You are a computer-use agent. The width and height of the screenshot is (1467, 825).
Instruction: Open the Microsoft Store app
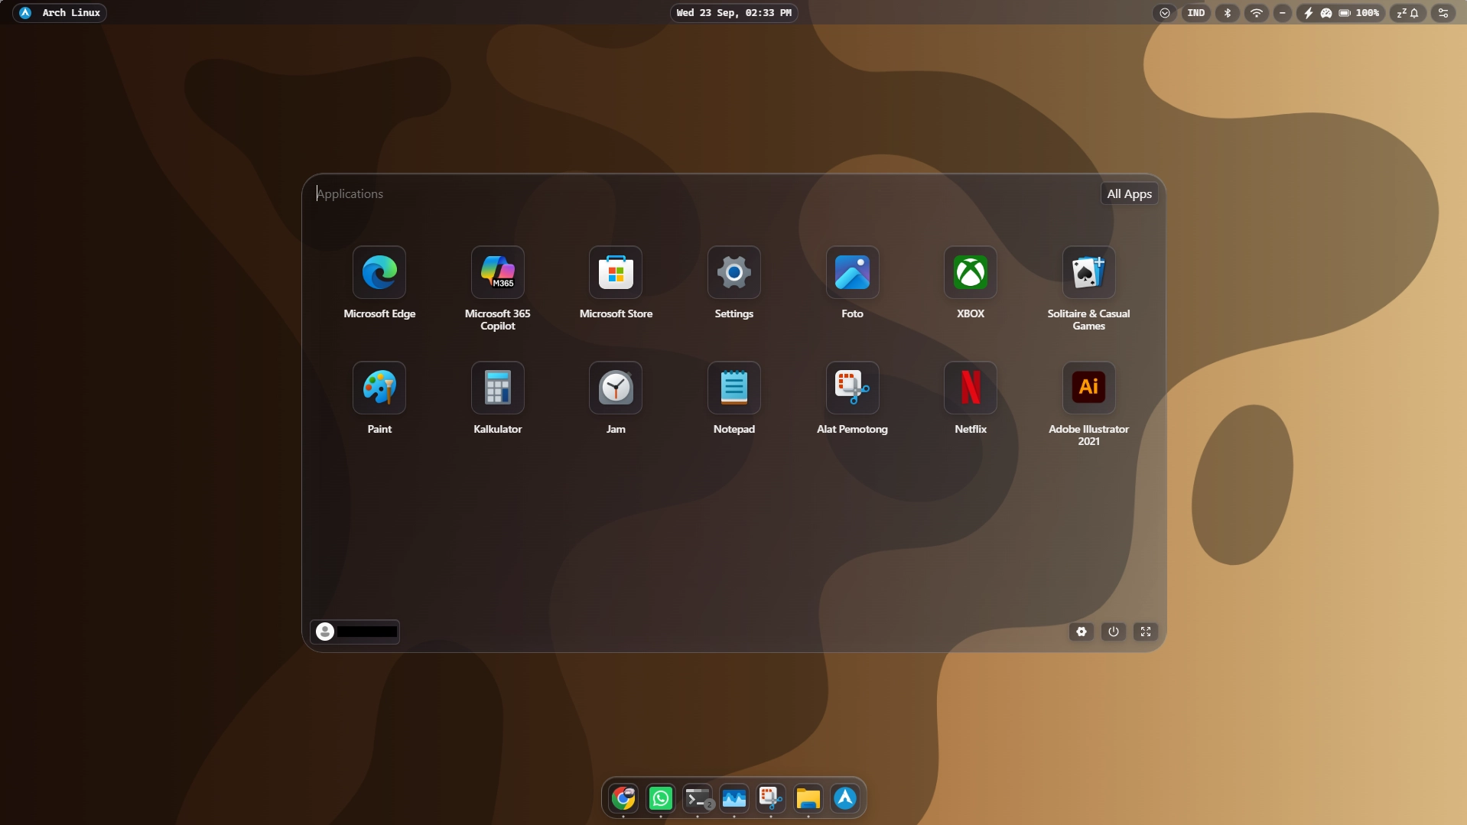[616, 272]
